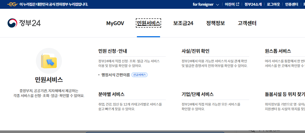Open 기업/단체 서비스 section
305x133 pixels.
(x=198, y=94)
